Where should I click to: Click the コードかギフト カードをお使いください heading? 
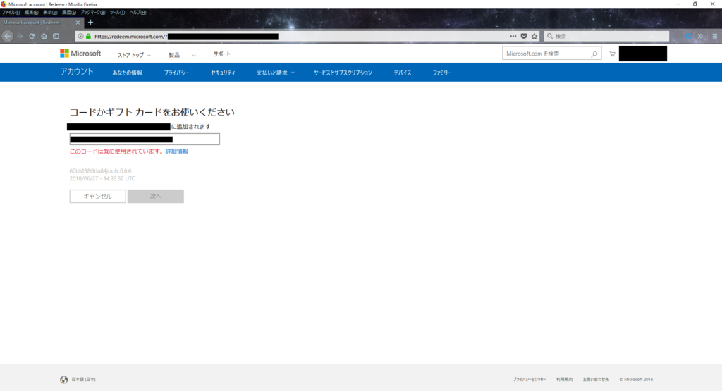[x=152, y=112]
